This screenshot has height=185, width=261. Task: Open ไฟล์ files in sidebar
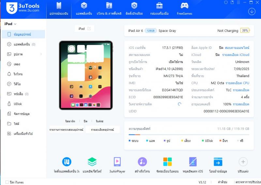(x=23, y=124)
